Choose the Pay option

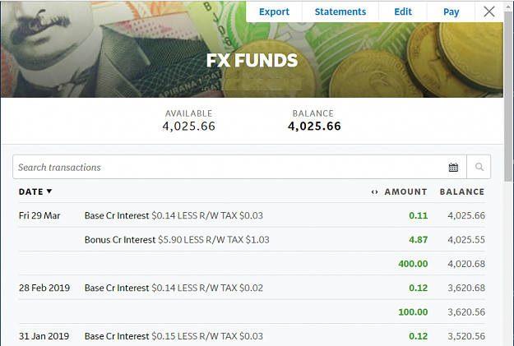(x=451, y=12)
